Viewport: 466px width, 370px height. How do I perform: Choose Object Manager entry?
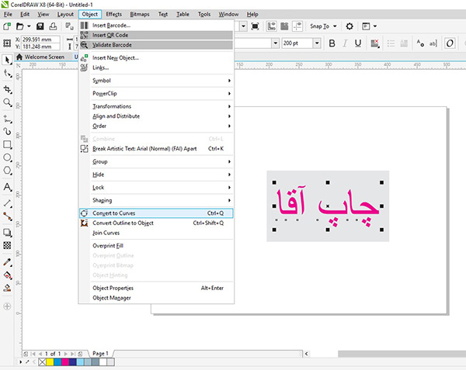pos(156,298)
